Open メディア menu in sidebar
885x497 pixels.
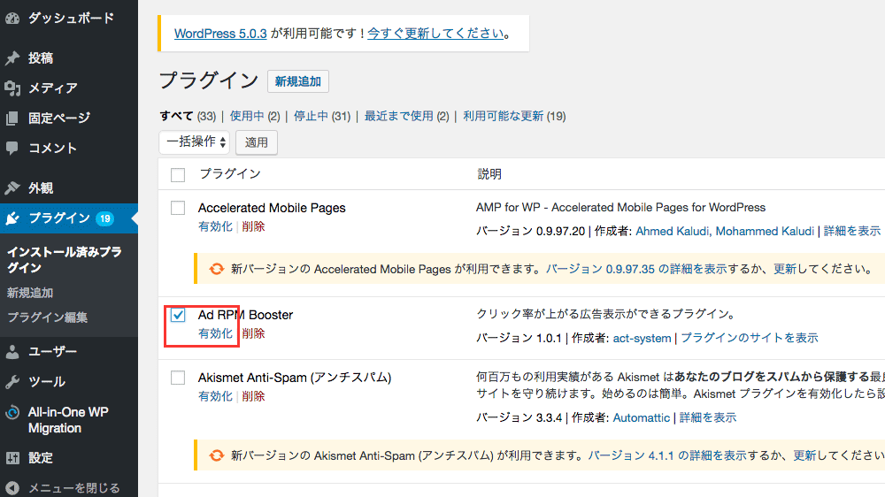53,88
